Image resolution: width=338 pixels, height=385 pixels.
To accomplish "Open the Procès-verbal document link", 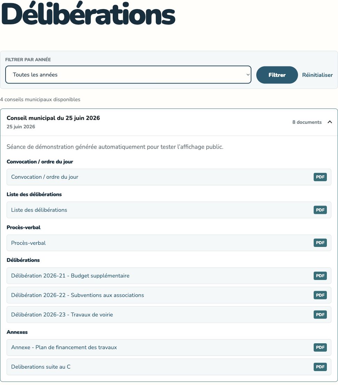I will pos(169,243).
